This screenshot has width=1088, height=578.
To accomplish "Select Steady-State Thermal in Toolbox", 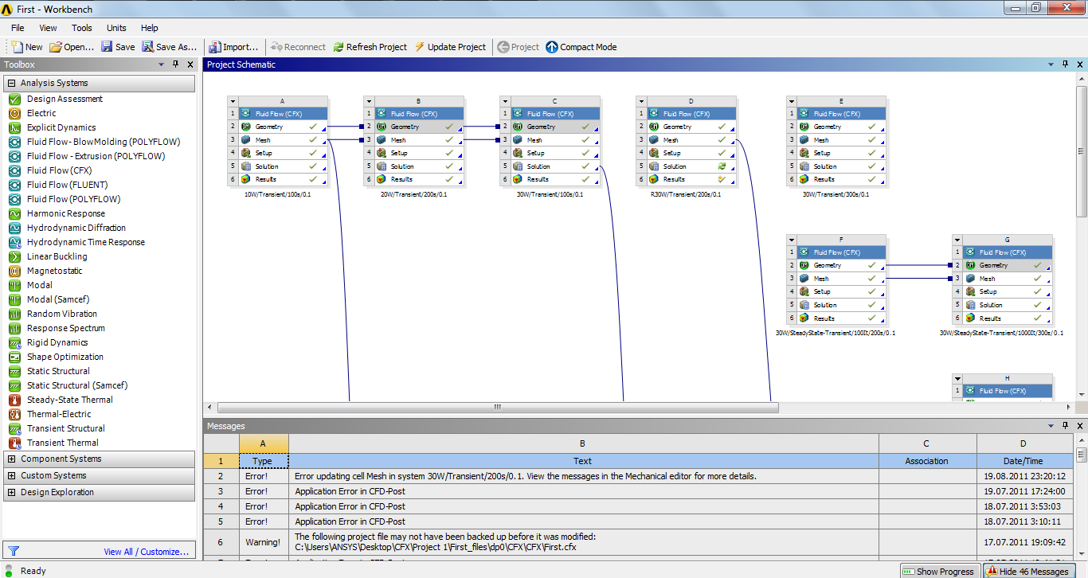I will click(70, 400).
